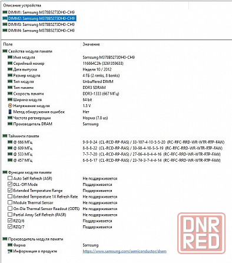Image resolution: width=232 pixels, height=263 pixels.
Task: Toggle Extended Temperature 1X Refresh Rate checkbox
Action: point(10,197)
